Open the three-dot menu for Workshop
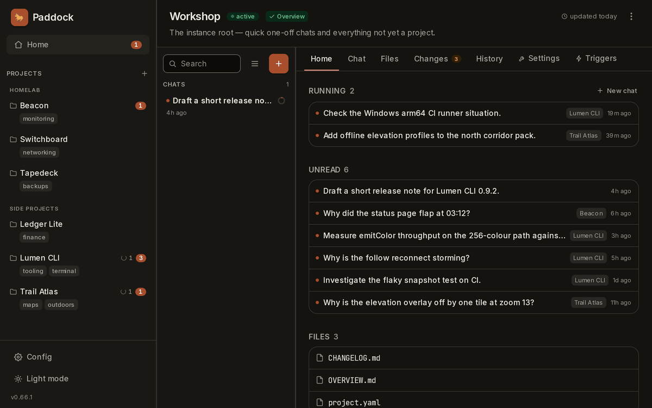The height and width of the screenshot is (408, 652). [x=631, y=16]
